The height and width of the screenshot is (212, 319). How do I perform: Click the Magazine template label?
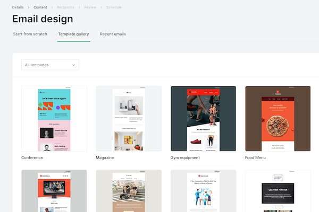tap(105, 157)
